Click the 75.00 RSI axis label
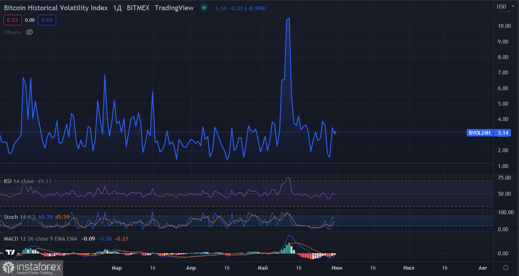This screenshot has width=519, height=276. point(504,178)
